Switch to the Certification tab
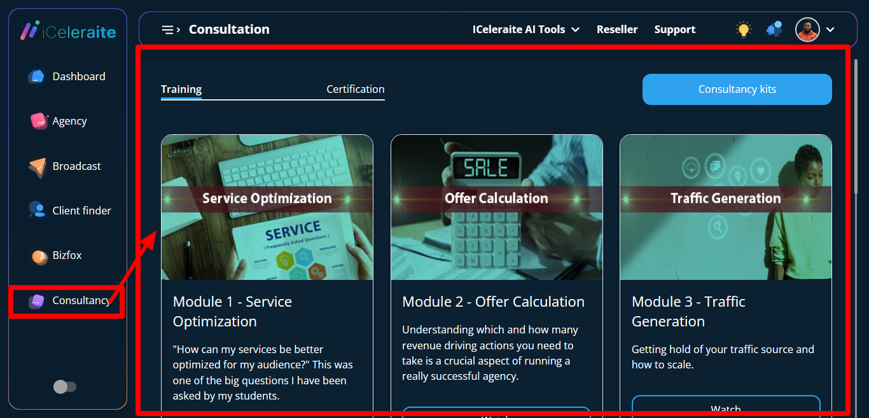This screenshot has height=418, width=869. pyautogui.click(x=355, y=89)
